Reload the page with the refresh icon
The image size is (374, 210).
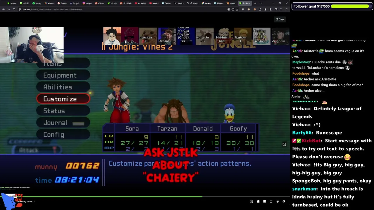point(14,9)
